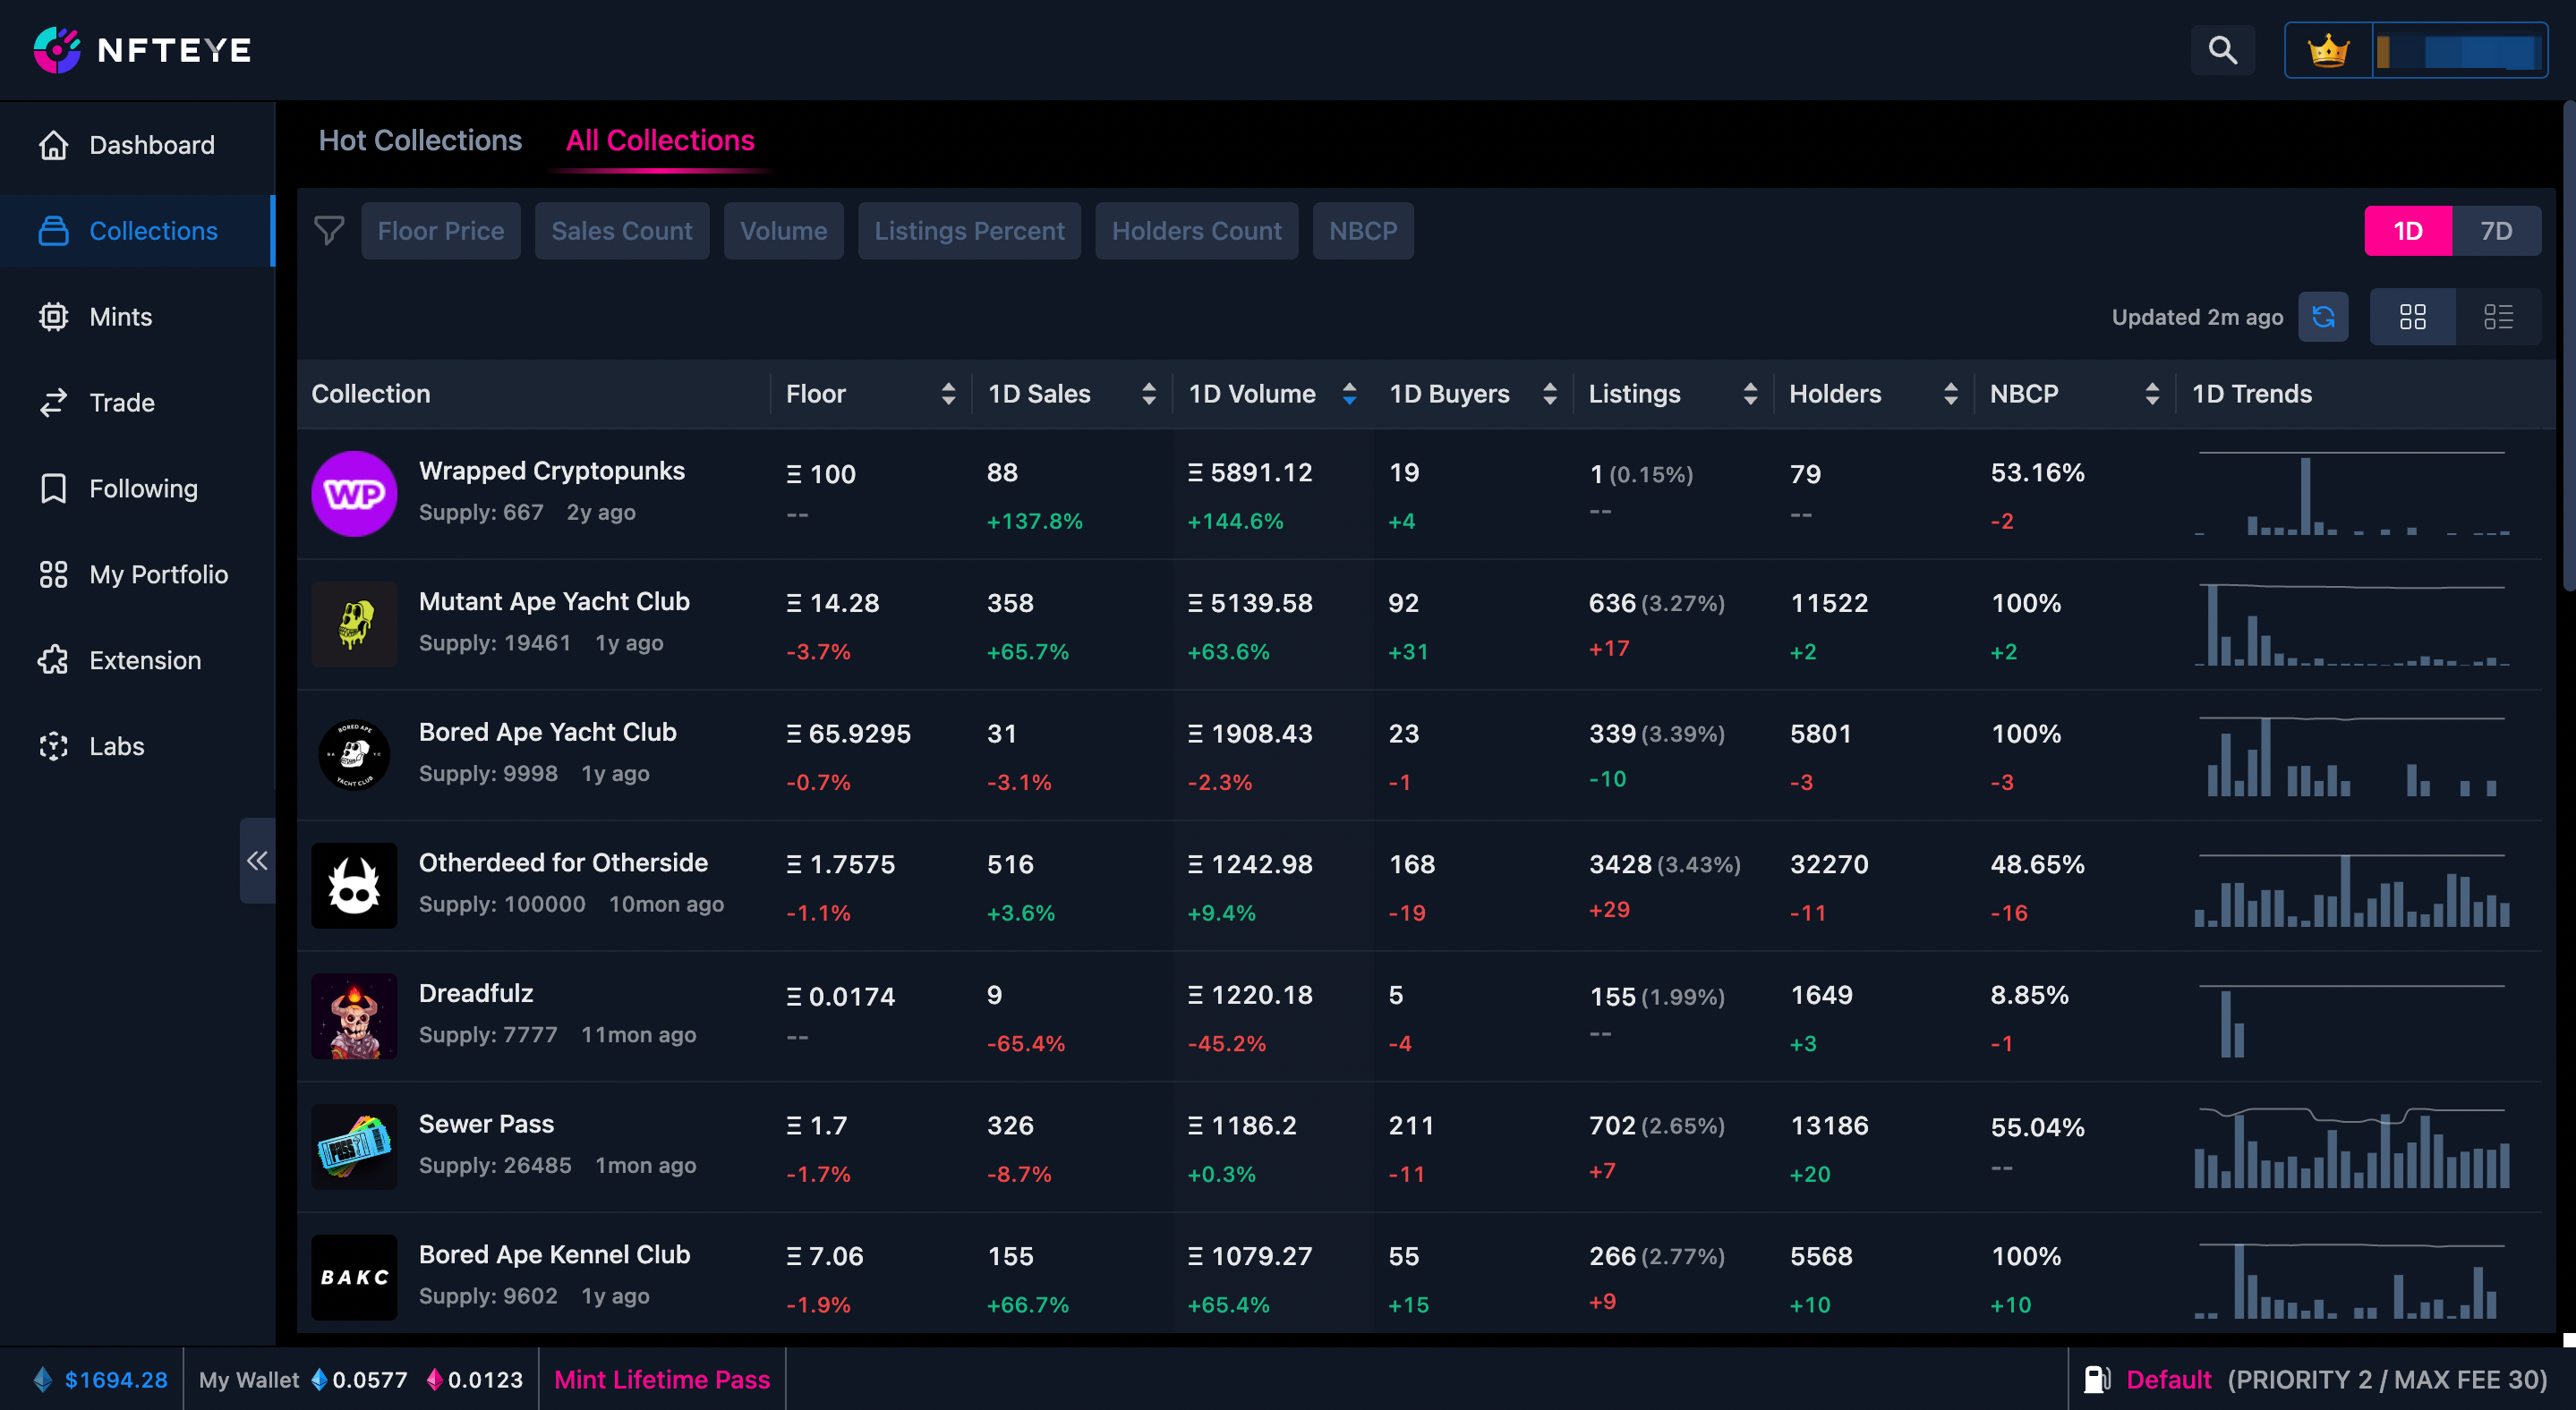Open My Portfolio in the sidebar

[x=158, y=574]
